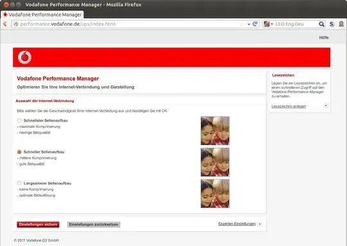Click the rightmost toolbar extension icon
Screen dimensions: 347x246
341,24
